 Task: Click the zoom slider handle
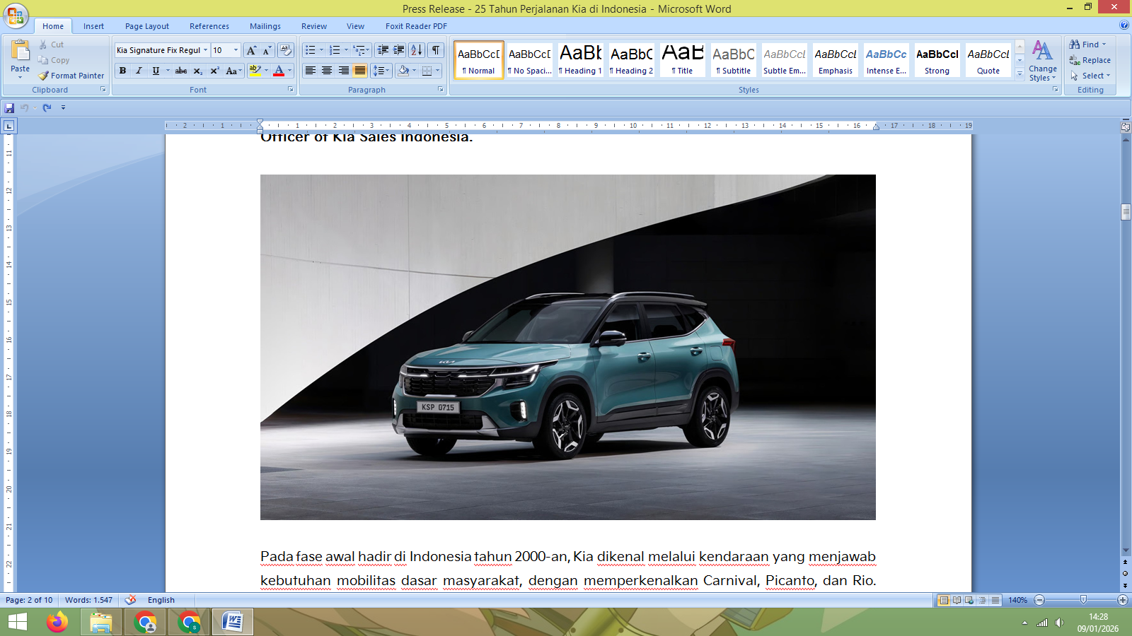point(1083,600)
